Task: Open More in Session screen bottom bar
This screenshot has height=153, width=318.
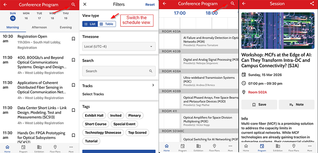Action: tap(310, 148)
